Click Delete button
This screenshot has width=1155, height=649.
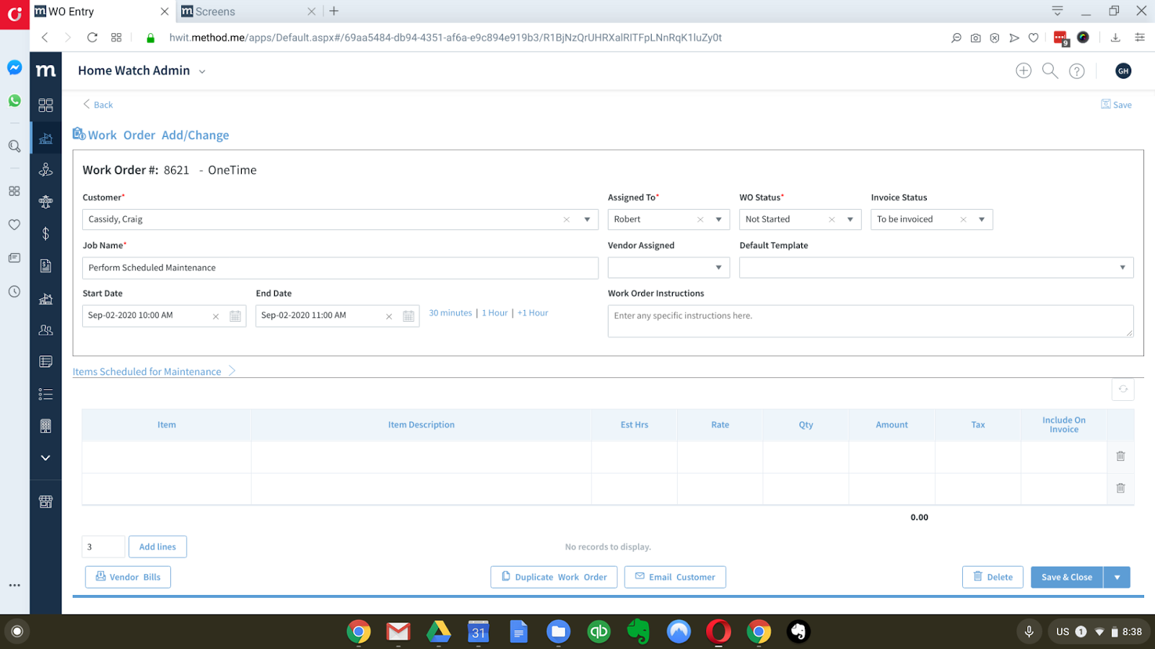(993, 577)
